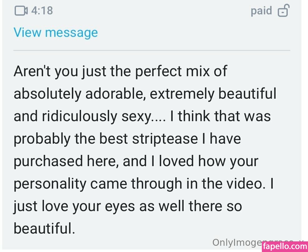Click the 4:18 video duration label
This screenshot has width=308, height=252.
(42, 11)
